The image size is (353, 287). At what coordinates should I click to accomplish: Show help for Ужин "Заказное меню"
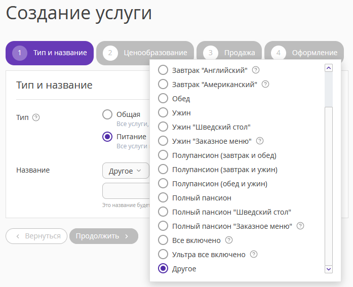[x=260, y=141]
